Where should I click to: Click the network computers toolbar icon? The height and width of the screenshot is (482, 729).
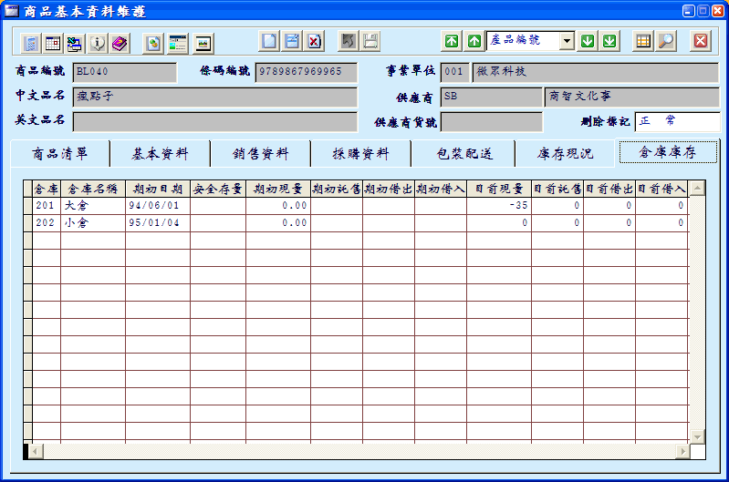tap(75, 43)
